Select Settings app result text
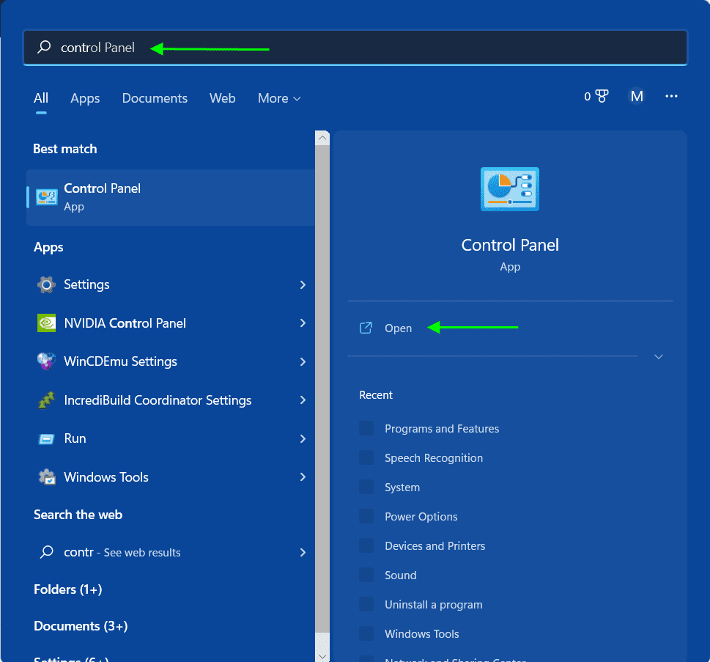710x662 pixels. pos(86,284)
